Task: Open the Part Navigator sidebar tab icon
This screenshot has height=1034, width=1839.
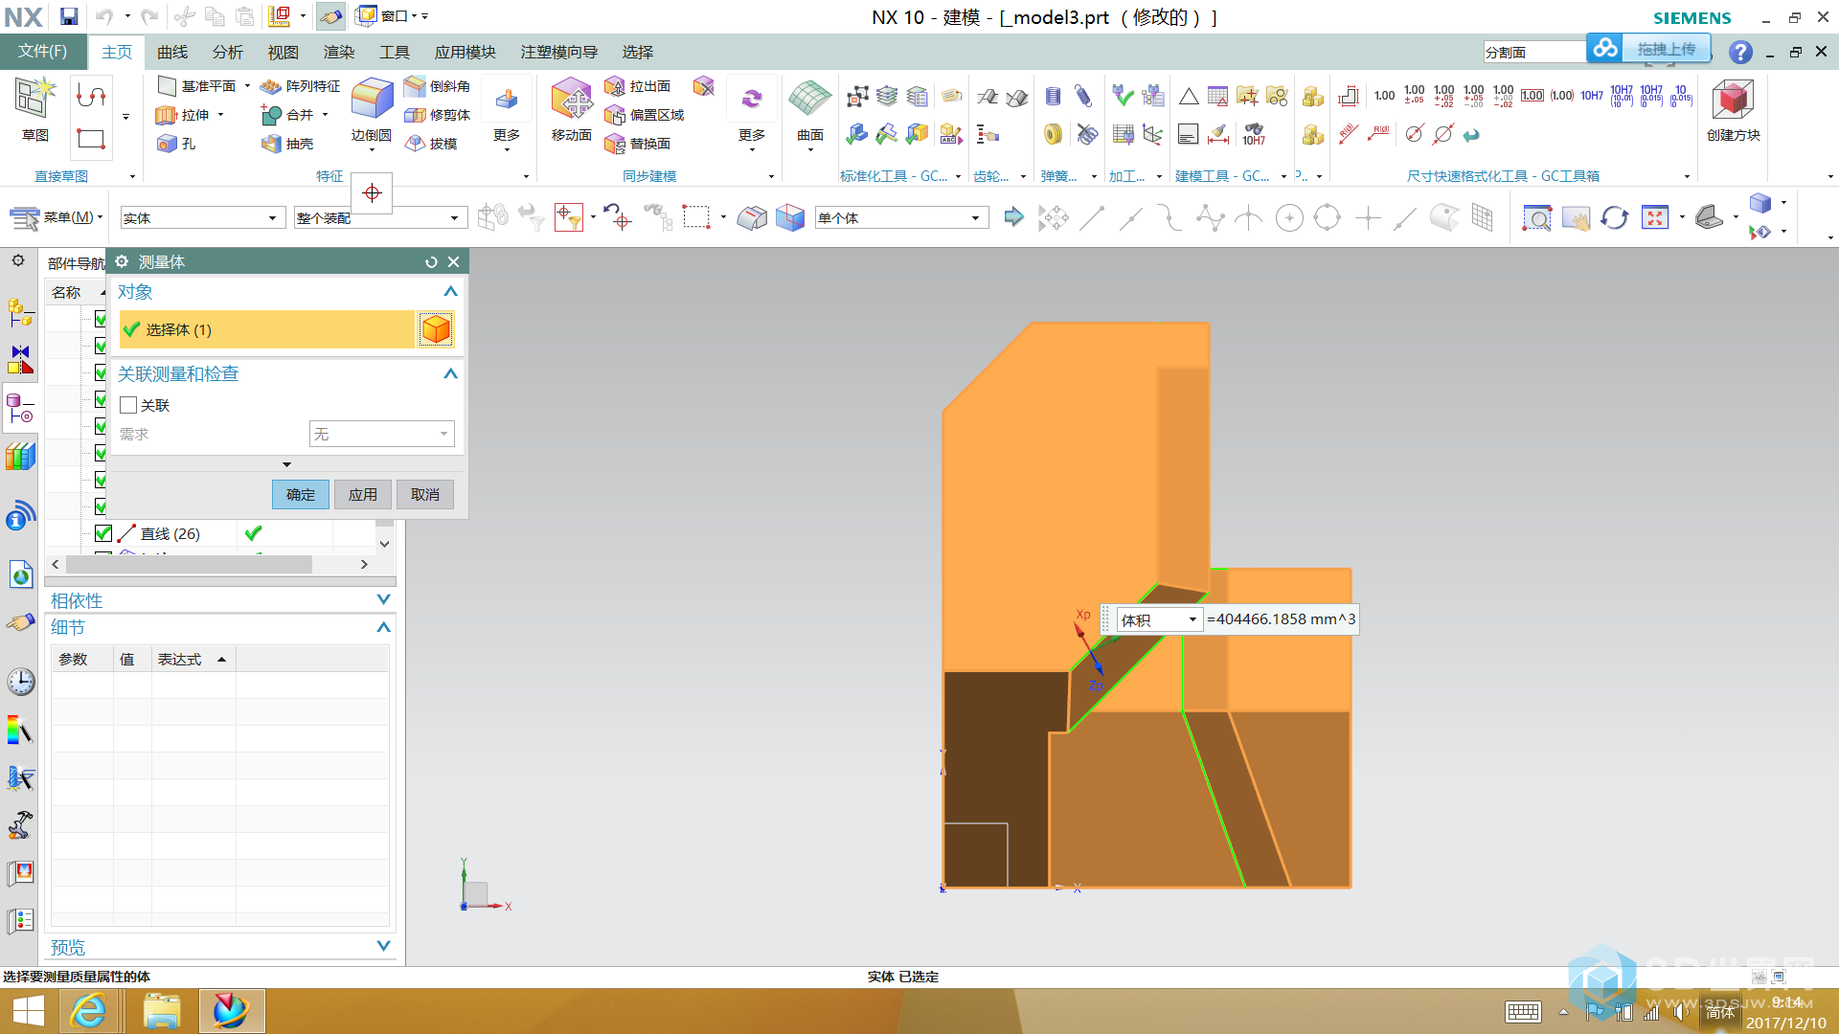Action: 20,408
